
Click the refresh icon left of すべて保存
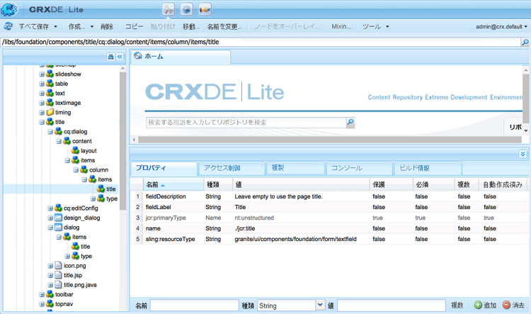8,26
